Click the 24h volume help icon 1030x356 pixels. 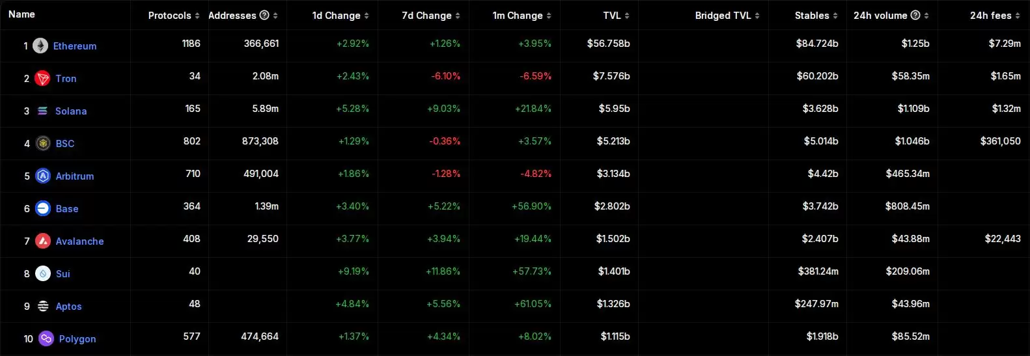click(x=915, y=15)
